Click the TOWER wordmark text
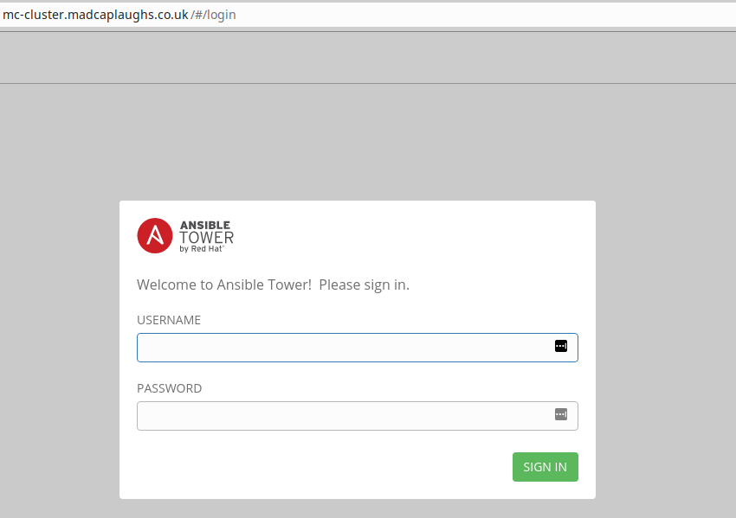This screenshot has height=518, width=736. click(206, 238)
